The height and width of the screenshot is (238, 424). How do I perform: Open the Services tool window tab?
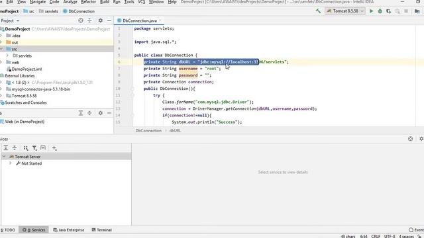(34, 230)
